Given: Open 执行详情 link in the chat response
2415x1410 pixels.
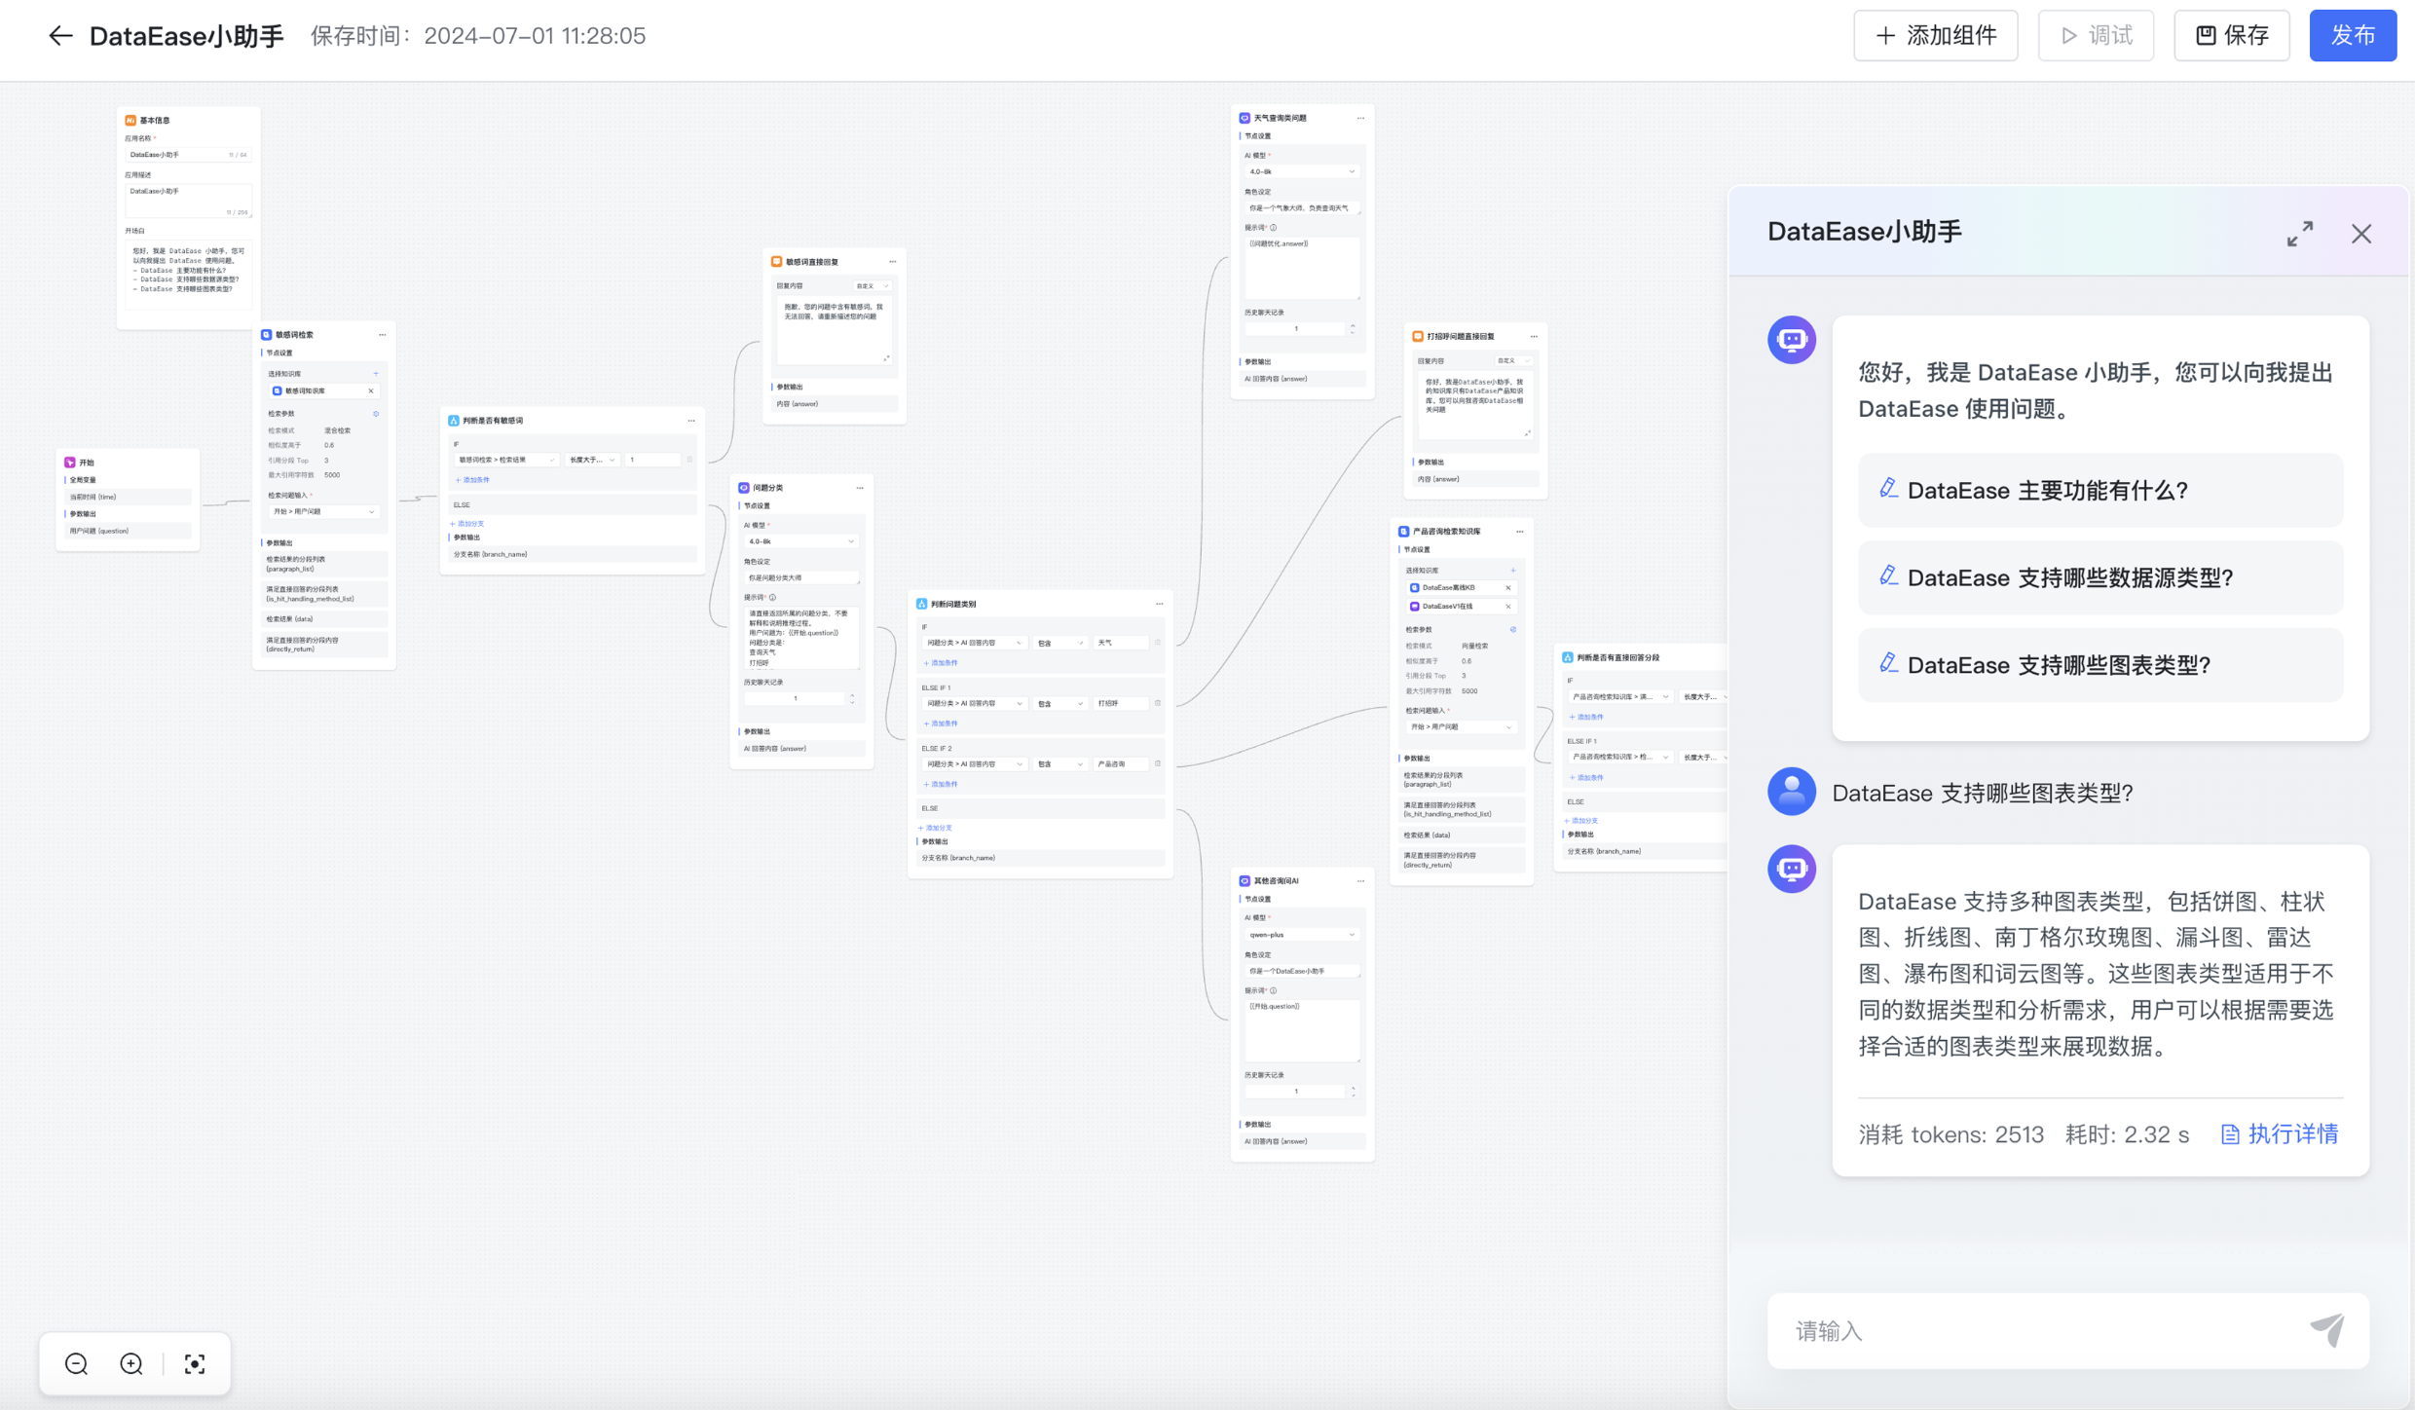Looking at the screenshot, I should pos(2291,1133).
